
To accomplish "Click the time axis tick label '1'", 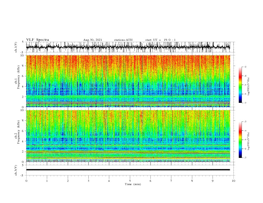I will coord(47,181).
